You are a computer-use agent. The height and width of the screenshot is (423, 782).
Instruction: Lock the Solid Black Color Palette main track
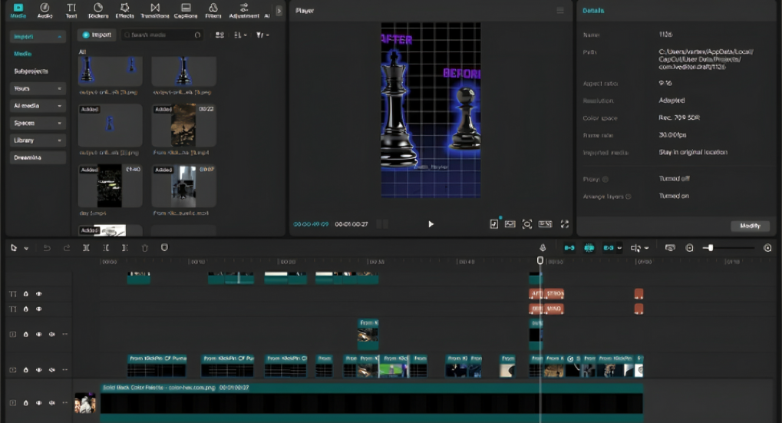click(x=26, y=403)
